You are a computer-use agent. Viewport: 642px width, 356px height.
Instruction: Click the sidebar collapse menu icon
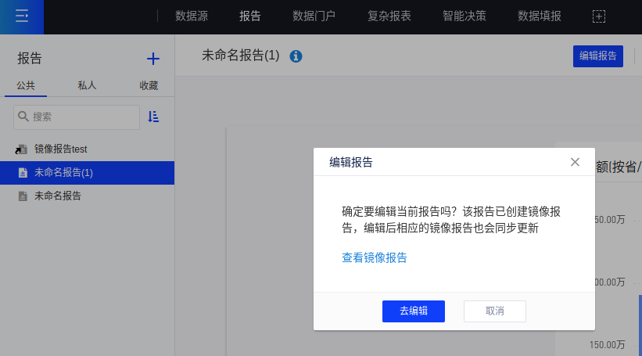coord(22,16)
